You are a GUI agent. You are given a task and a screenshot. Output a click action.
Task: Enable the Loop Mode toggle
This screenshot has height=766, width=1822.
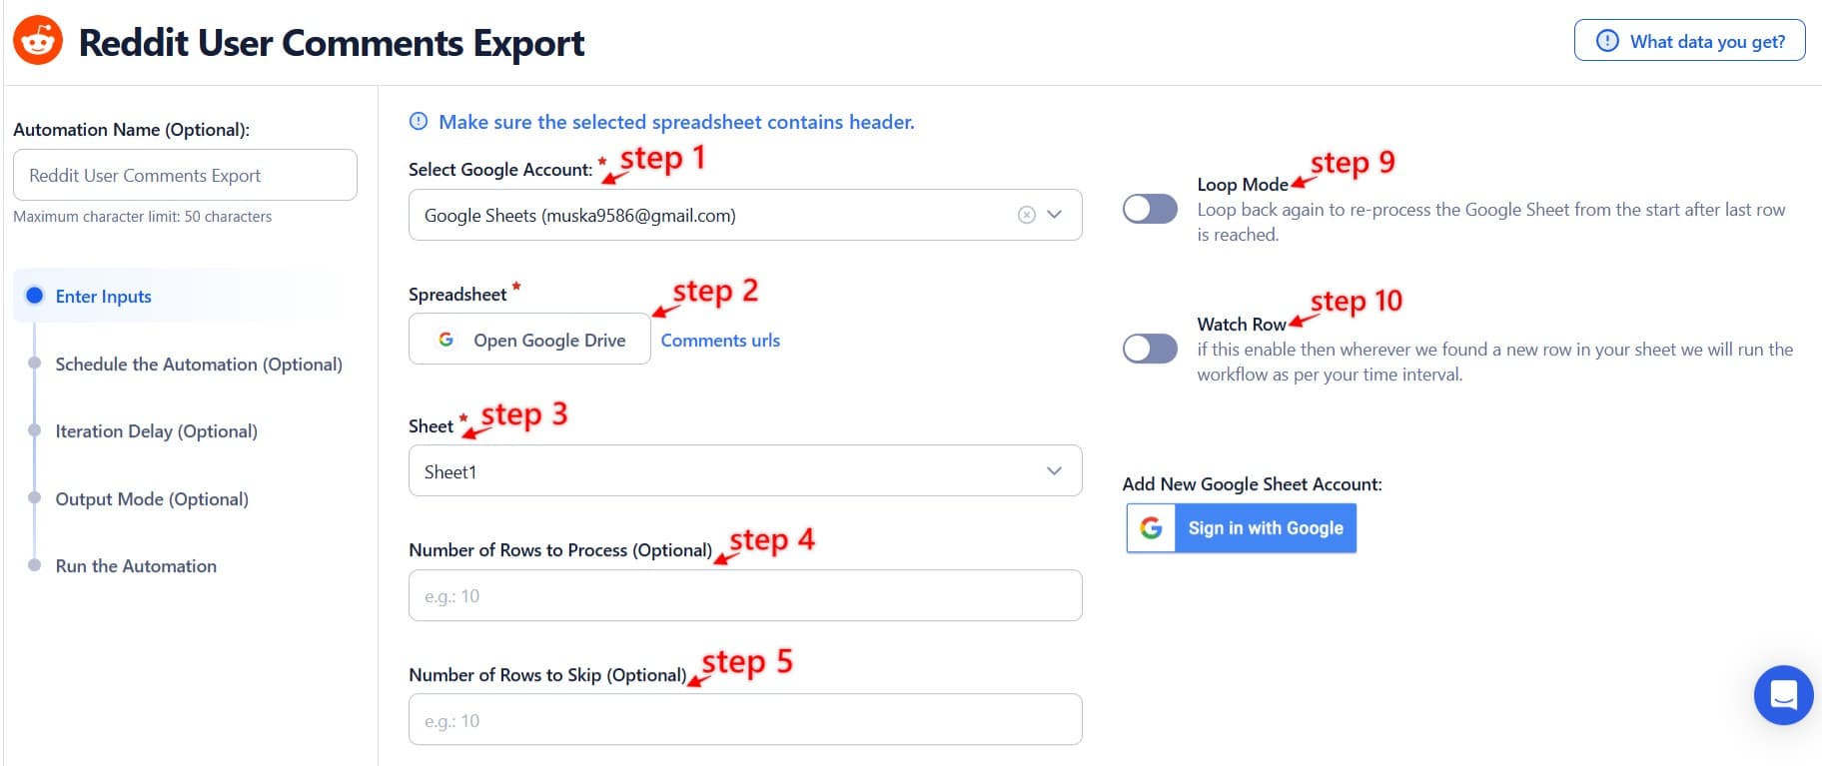pyautogui.click(x=1150, y=209)
